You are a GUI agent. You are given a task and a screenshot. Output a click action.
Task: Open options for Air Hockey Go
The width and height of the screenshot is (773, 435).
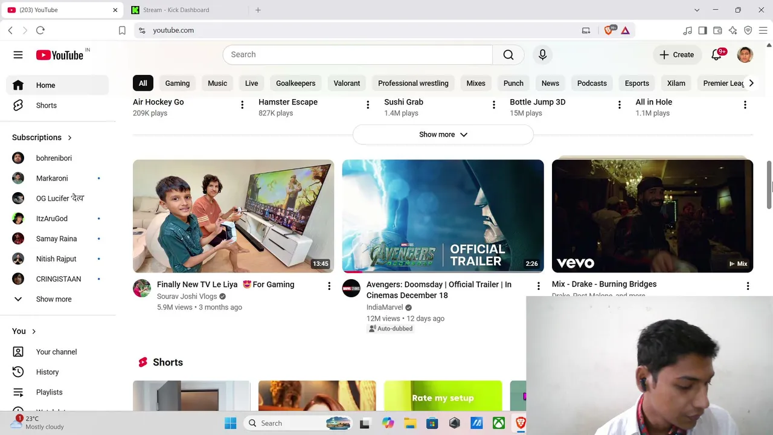[x=242, y=105]
